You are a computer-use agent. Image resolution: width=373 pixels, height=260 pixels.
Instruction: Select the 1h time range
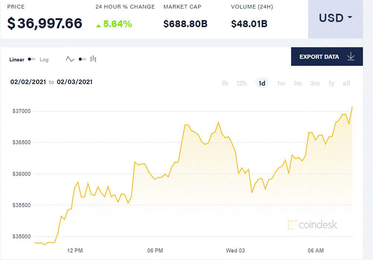pyautogui.click(x=224, y=83)
